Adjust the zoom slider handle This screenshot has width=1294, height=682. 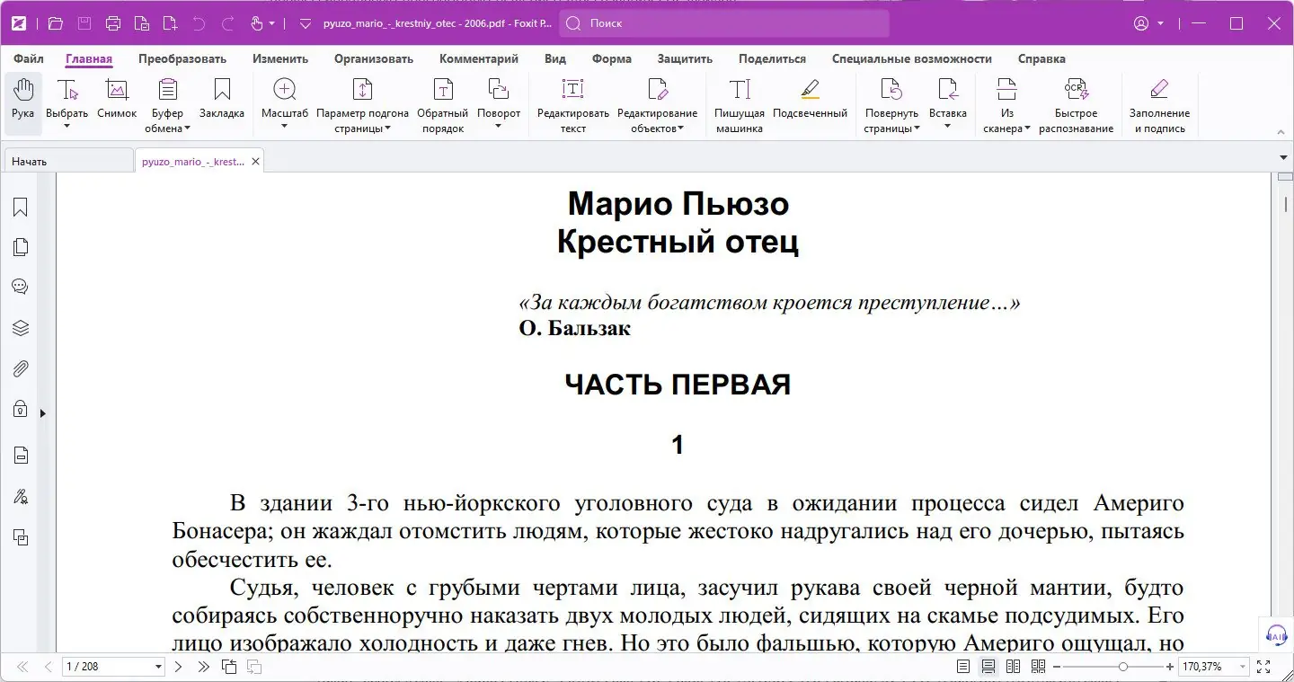[x=1123, y=667]
